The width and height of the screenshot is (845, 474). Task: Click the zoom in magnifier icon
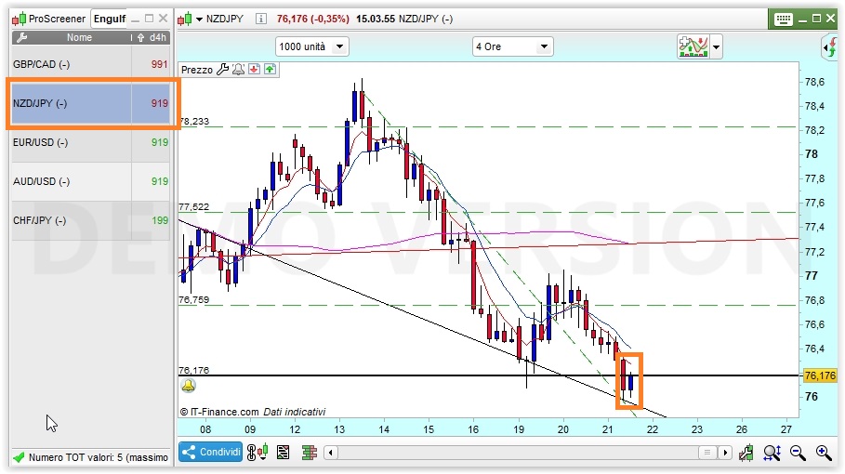[824, 453]
